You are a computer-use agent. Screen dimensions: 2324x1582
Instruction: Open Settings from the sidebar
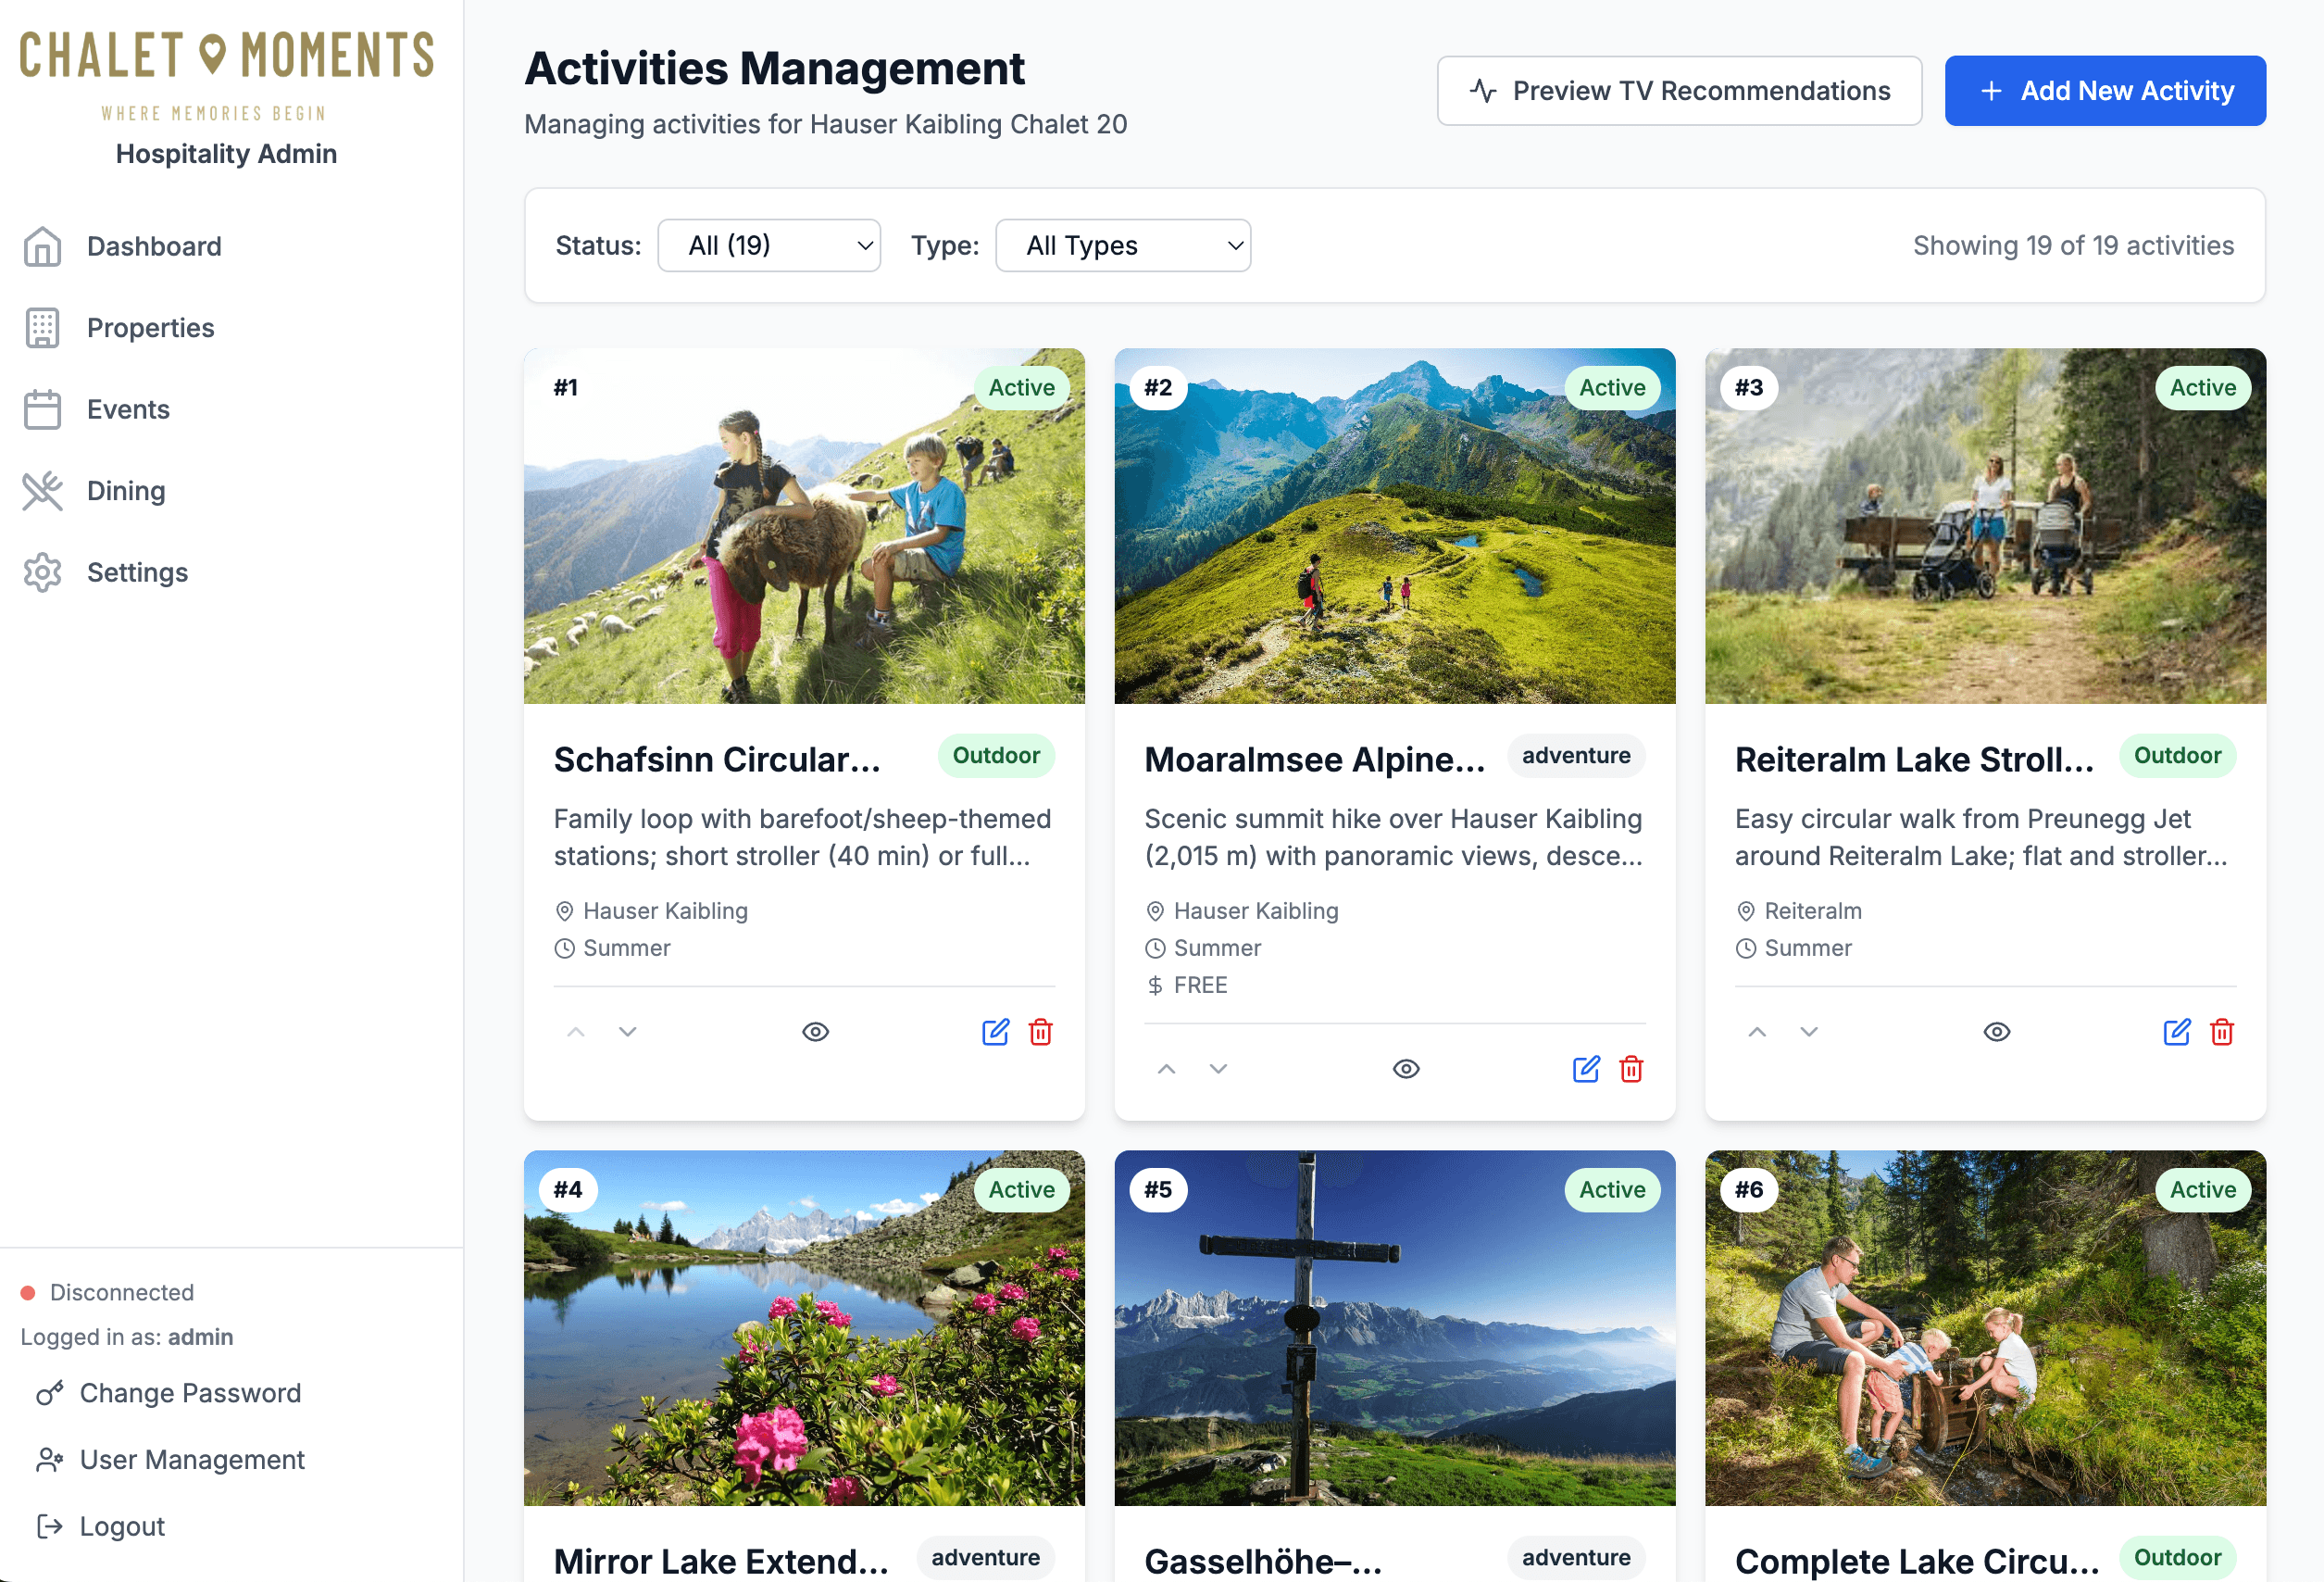[42, 572]
